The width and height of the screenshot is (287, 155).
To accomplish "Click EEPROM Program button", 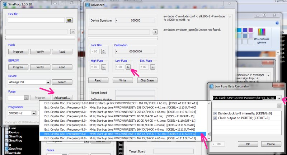I will [18, 67].
